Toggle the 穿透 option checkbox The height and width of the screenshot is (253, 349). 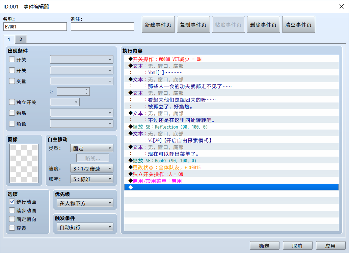coord(12,228)
